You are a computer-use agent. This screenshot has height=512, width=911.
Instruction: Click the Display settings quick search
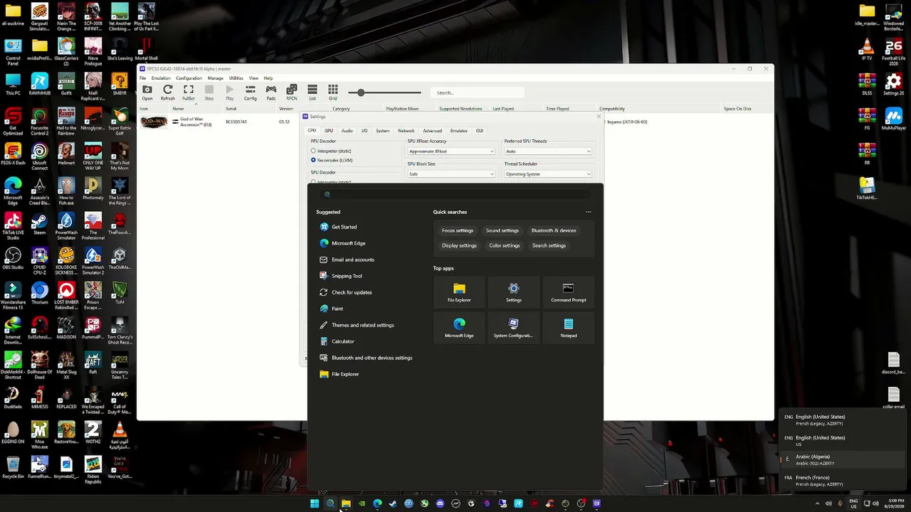459,245
